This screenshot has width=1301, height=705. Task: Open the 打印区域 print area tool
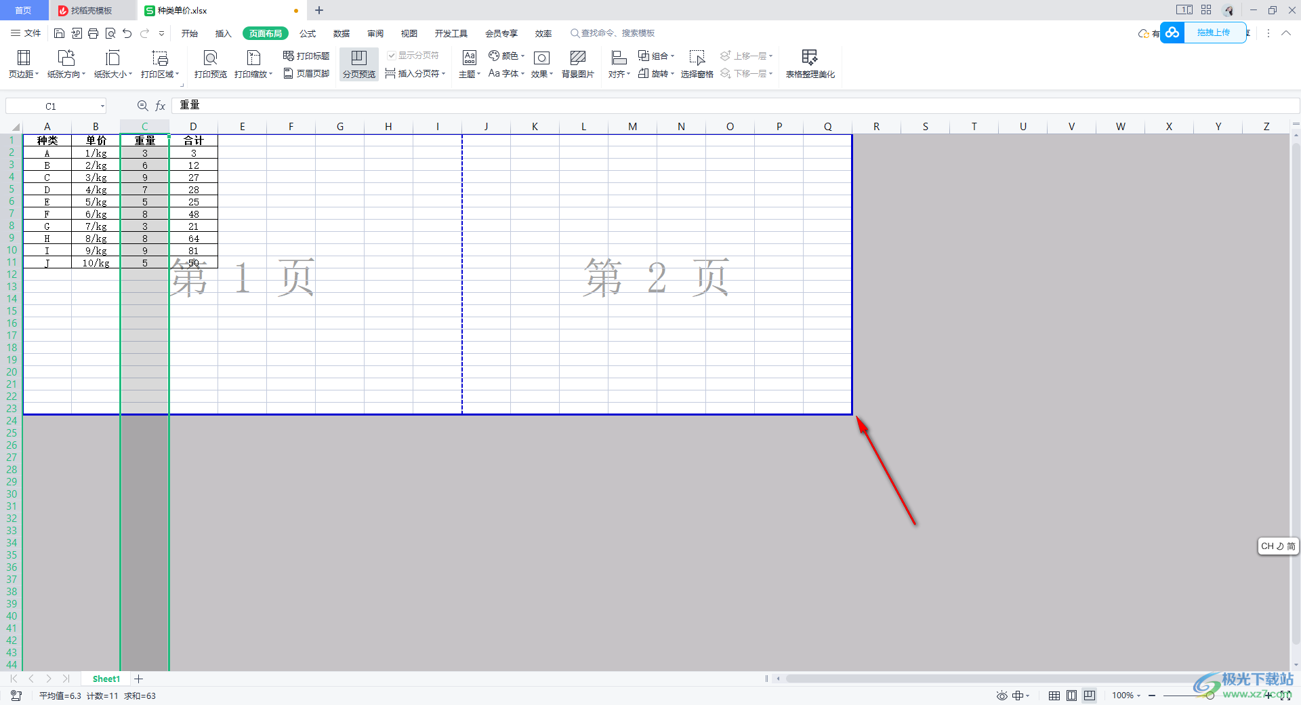click(x=160, y=64)
